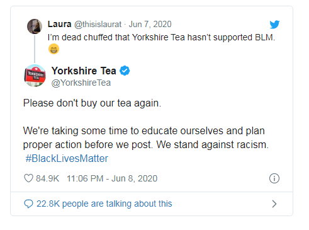This screenshot has height=230, width=309.
Task: Open the Jun 7, 2020 tweet date
Action: pyautogui.click(x=150, y=25)
